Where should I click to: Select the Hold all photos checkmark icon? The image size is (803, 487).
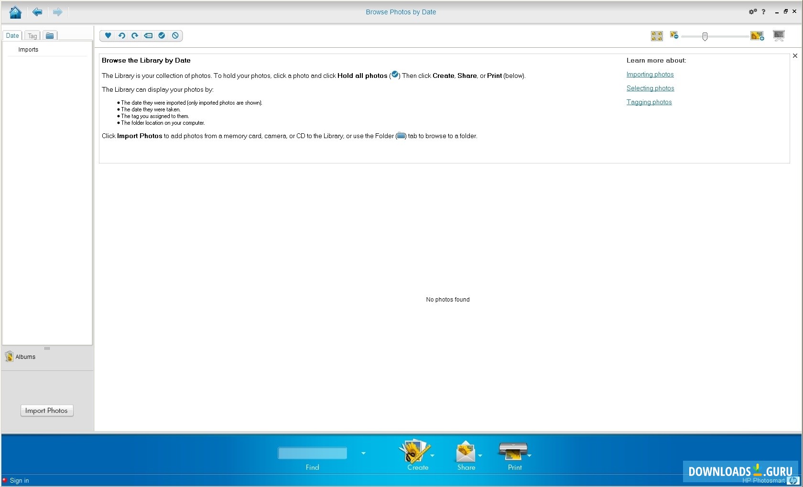pyautogui.click(x=162, y=35)
